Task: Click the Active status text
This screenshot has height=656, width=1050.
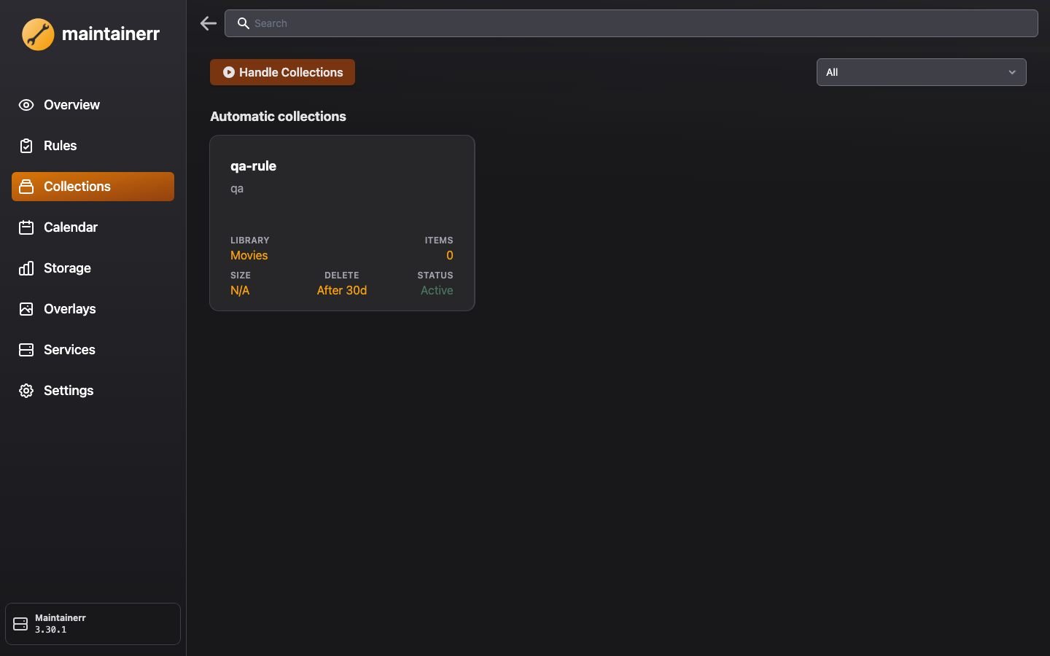Action: point(437,290)
